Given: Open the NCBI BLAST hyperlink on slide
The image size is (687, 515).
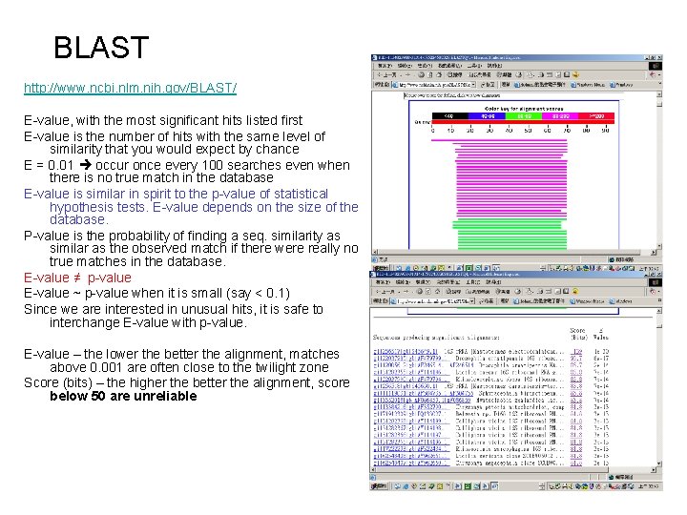Looking at the screenshot, I should (130, 88).
